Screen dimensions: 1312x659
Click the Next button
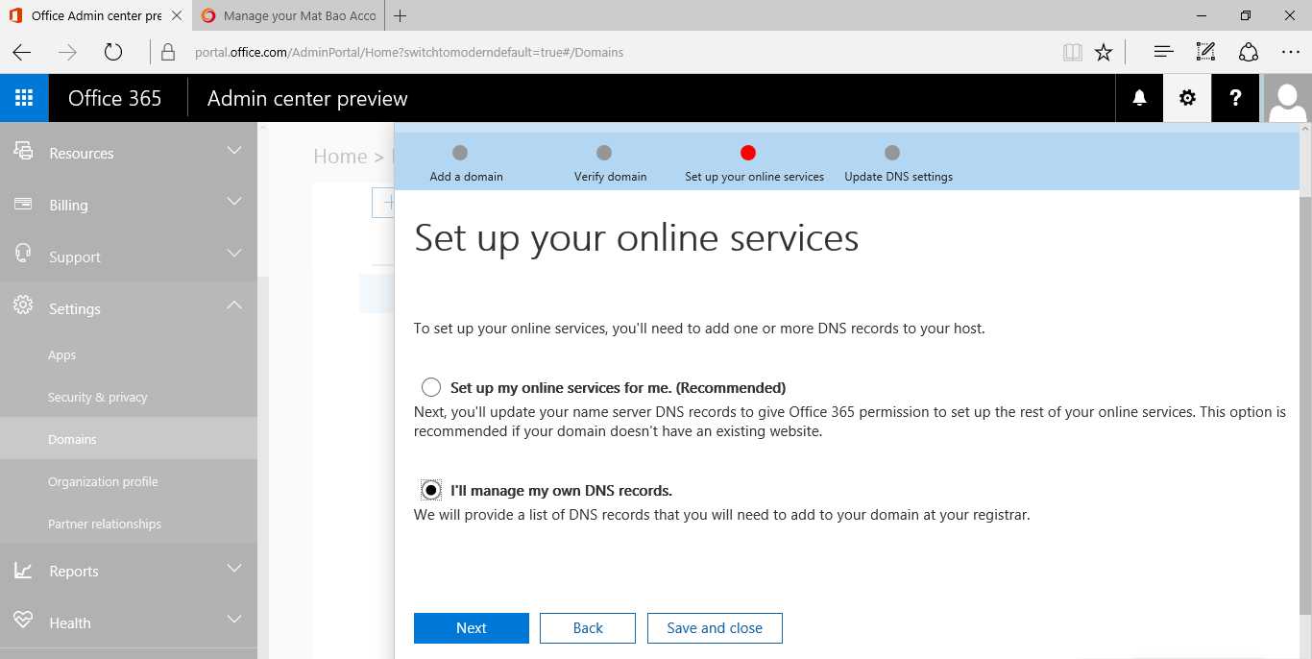[x=471, y=628]
